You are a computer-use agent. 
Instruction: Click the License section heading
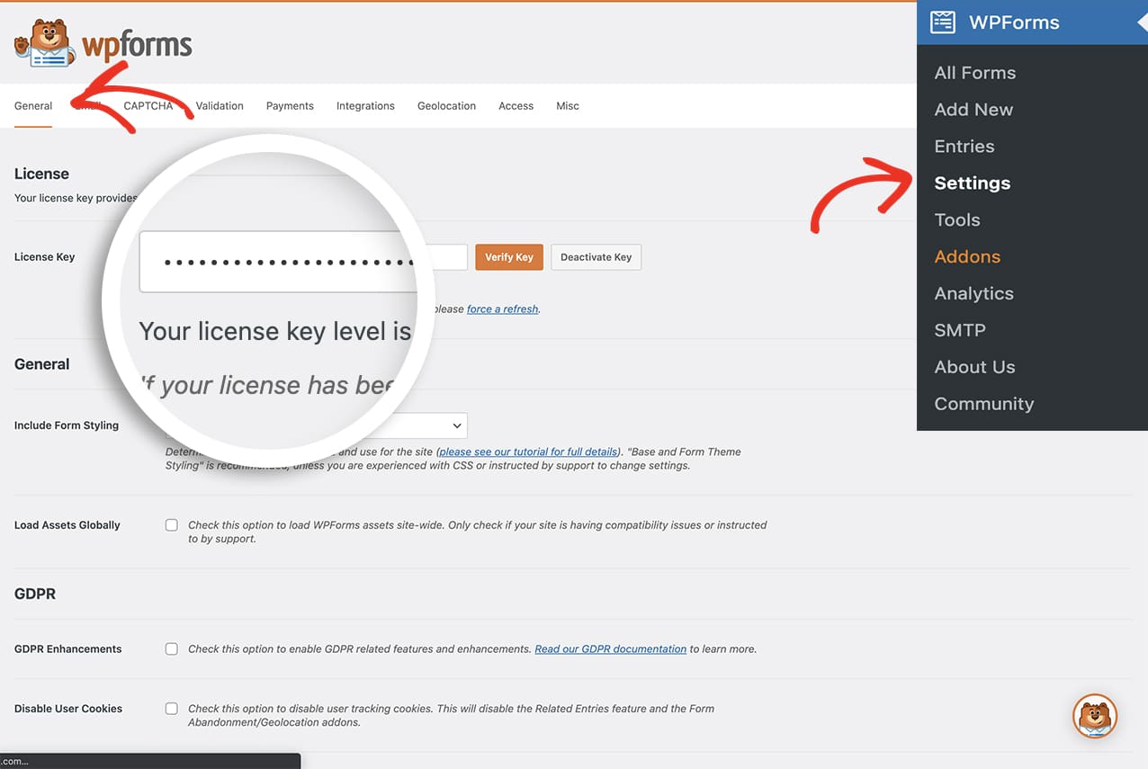click(41, 174)
